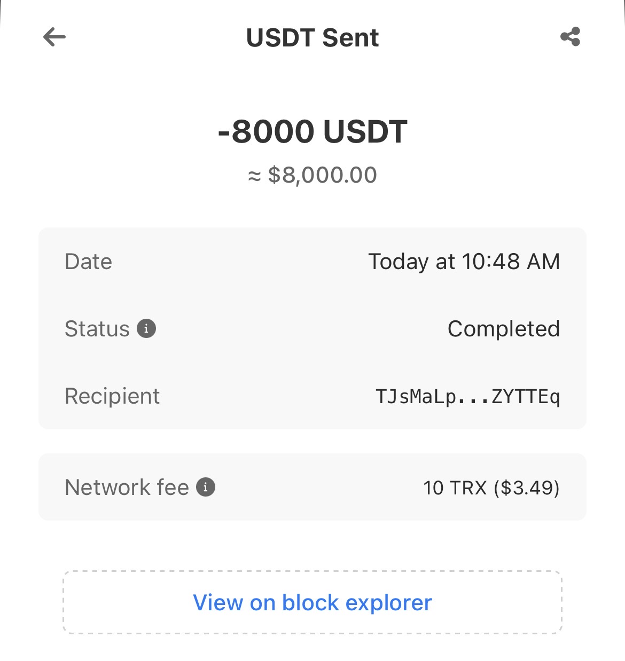Click the USDT text in the amount
Image resolution: width=625 pixels, height=661 pixels.
[365, 131]
